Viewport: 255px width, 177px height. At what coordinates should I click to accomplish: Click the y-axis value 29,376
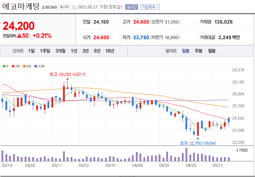pyautogui.click(x=238, y=70)
